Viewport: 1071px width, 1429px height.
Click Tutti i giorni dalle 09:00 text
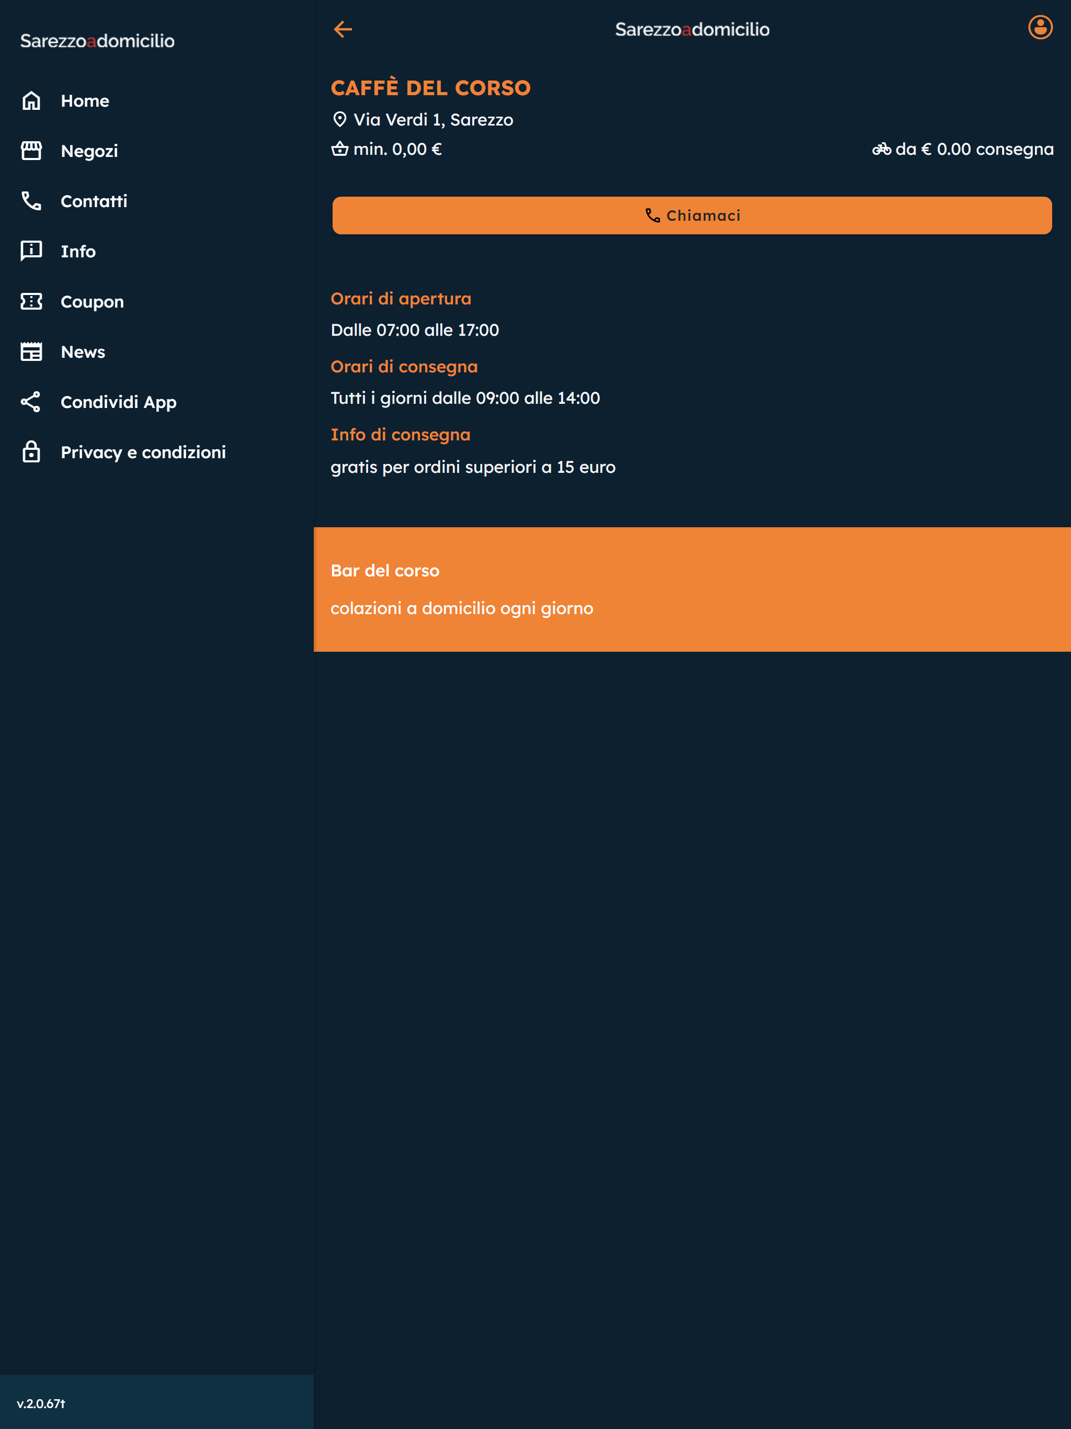[x=465, y=398]
